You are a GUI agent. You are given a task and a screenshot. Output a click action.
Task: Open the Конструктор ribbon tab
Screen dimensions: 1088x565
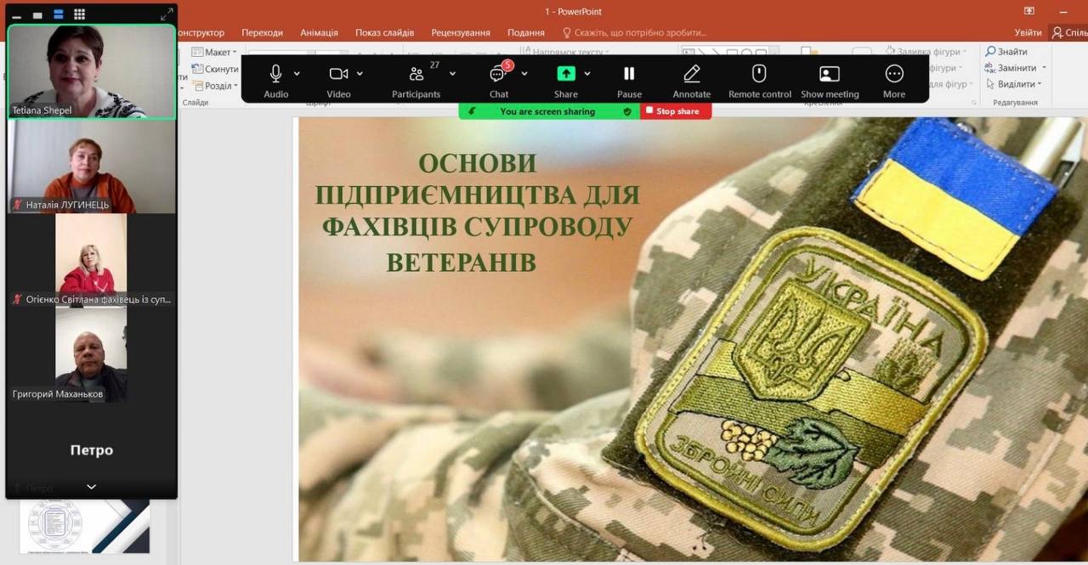coord(202,32)
